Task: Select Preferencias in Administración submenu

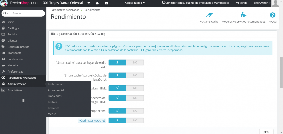Action: [x=56, y=84]
